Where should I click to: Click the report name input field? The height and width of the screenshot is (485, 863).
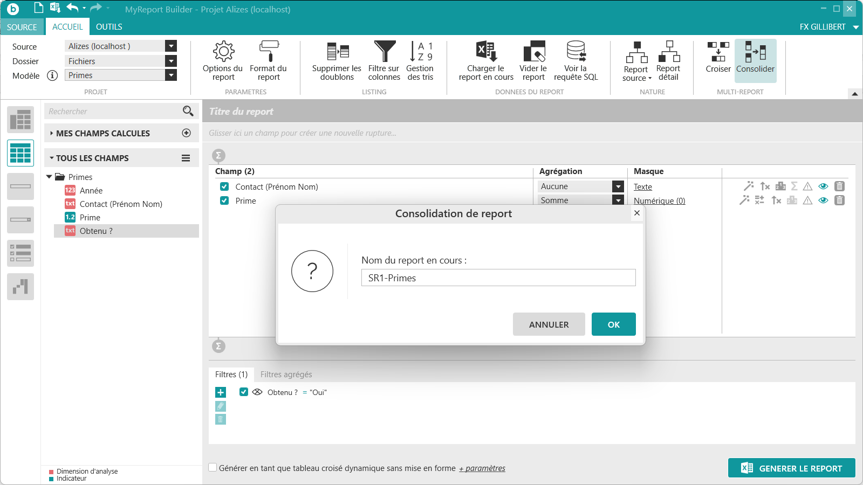click(498, 278)
